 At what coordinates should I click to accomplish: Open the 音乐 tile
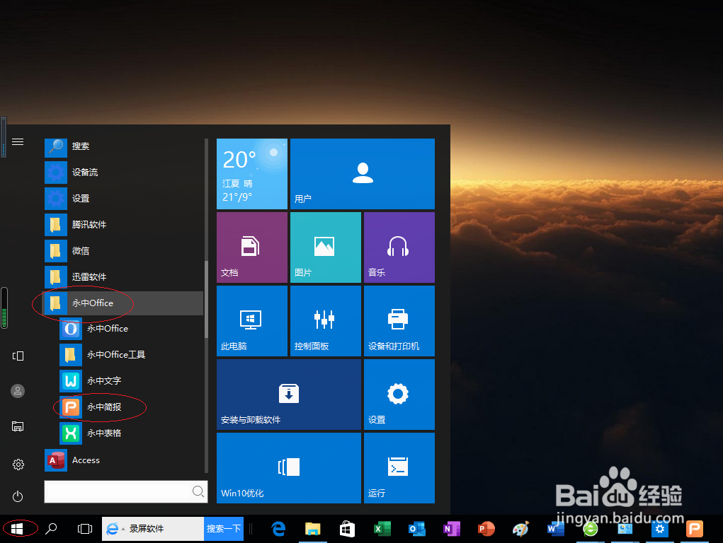399,247
